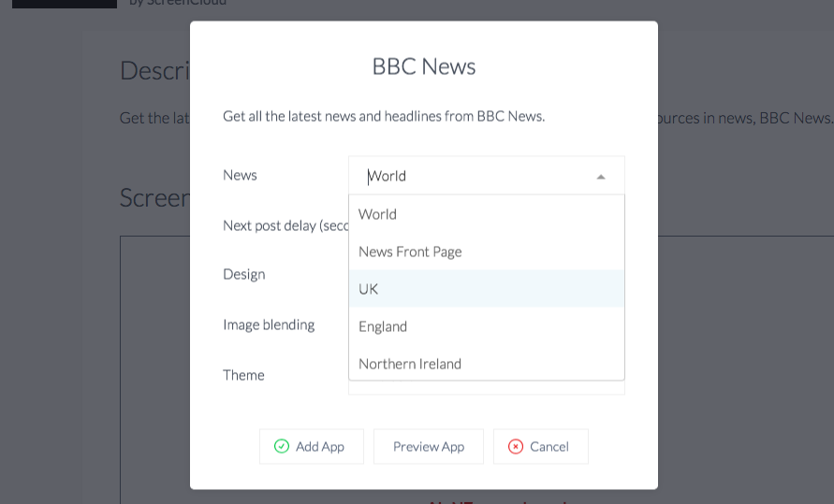Cancel the BBC News dialog

[x=541, y=447]
